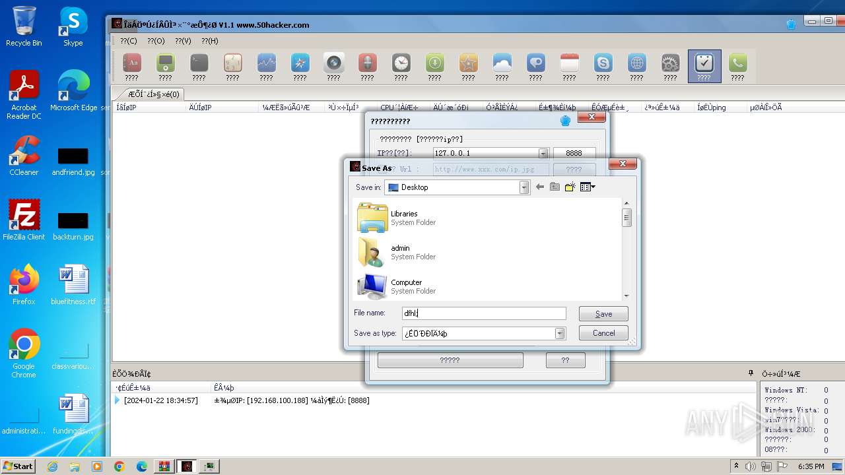Go back using Save As arrow icon
The image size is (845, 475).
click(540, 187)
